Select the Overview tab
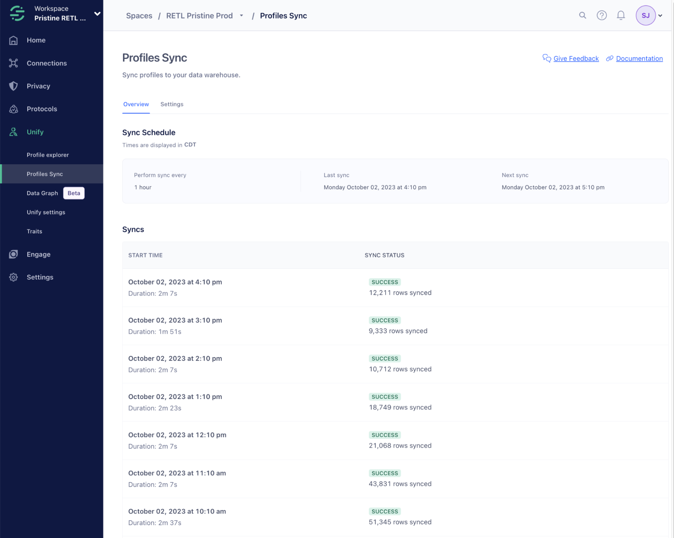 coord(136,104)
